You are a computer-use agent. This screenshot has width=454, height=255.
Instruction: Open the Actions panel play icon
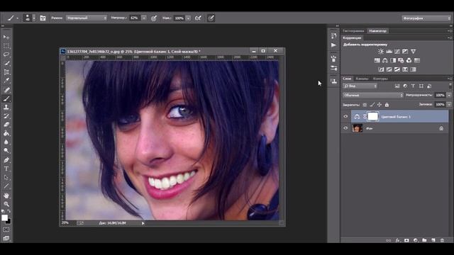click(334, 45)
